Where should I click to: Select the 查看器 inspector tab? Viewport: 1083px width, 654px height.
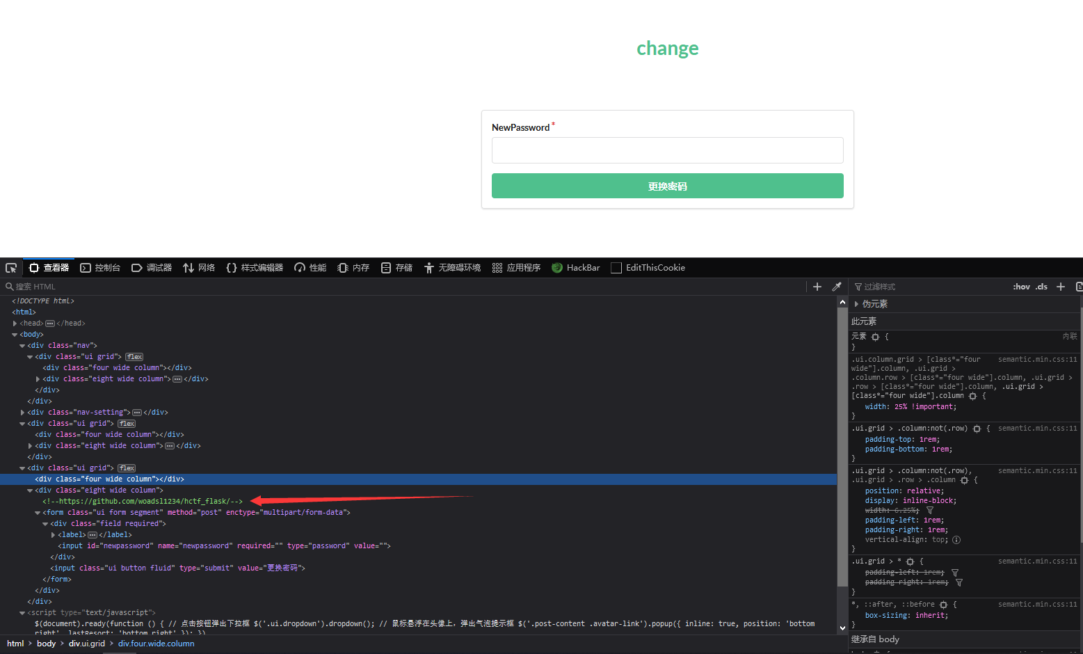[x=49, y=268]
